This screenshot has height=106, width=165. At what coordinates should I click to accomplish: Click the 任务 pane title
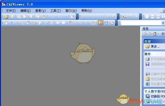(145, 29)
